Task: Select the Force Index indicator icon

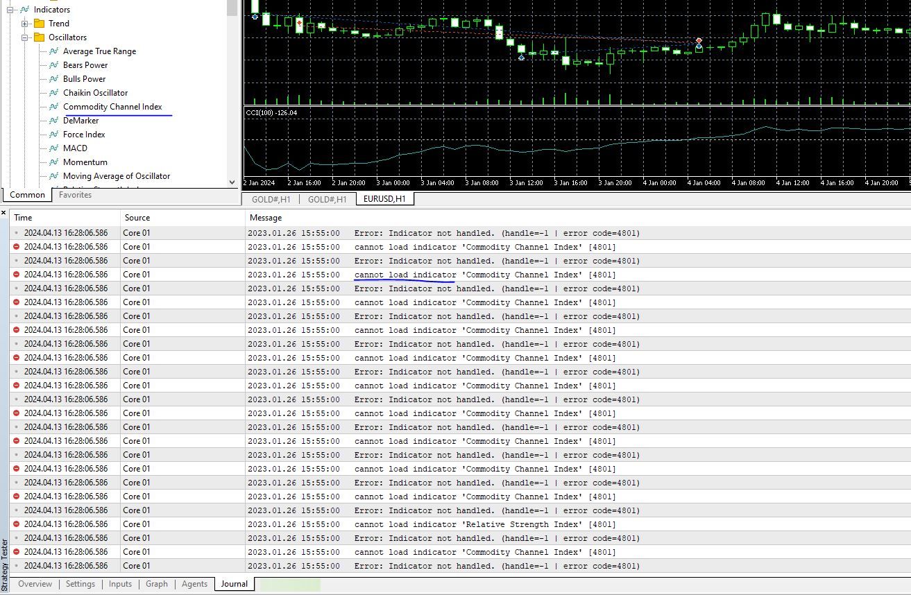Action: (x=53, y=135)
